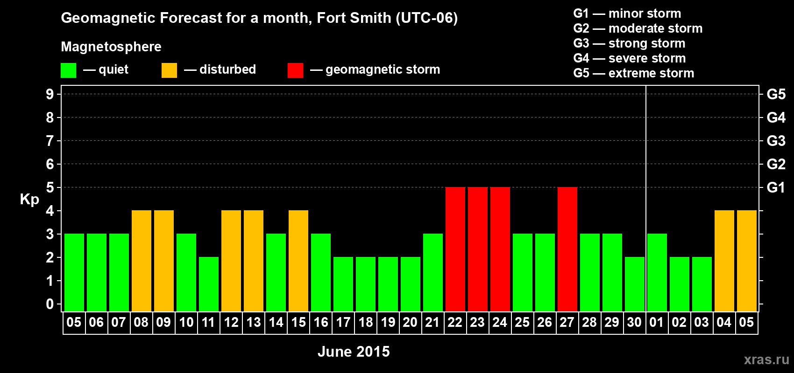794x373 pixels.
Task: Click the green bar for June 30
Action: [635, 284]
